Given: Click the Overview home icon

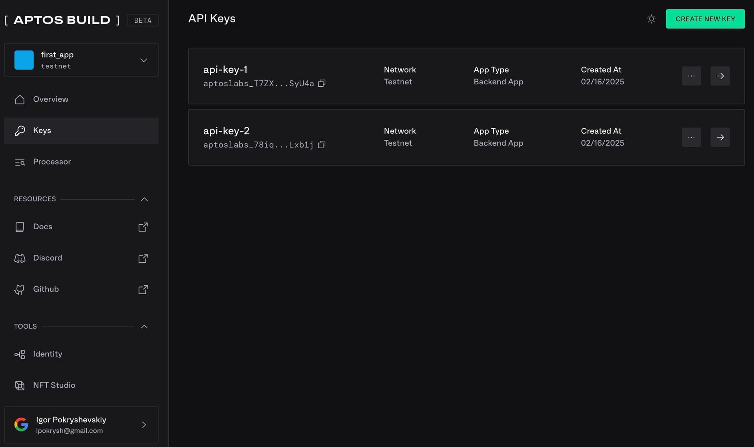Looking at the screenshot, I should 20,99.
